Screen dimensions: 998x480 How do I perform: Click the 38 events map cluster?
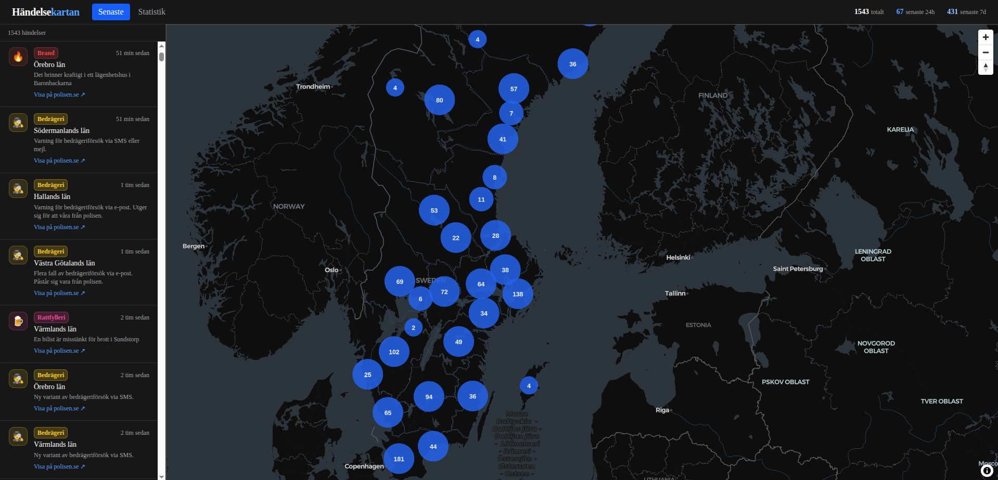pyautogui.click(x=505, y=270)
